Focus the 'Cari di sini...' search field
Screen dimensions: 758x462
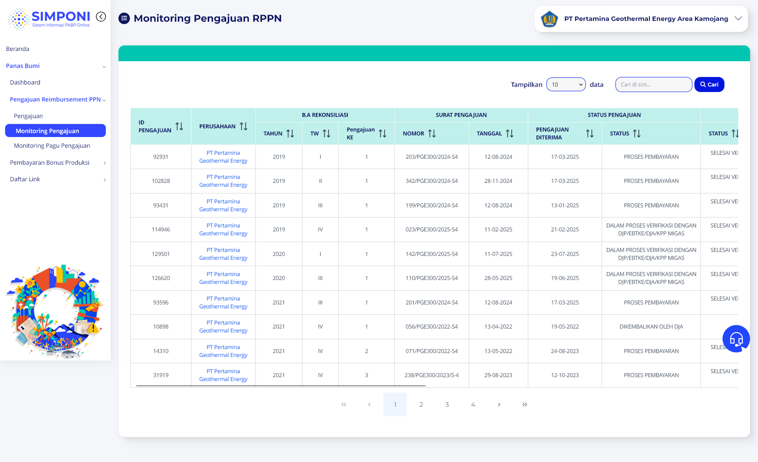(653, 85)
